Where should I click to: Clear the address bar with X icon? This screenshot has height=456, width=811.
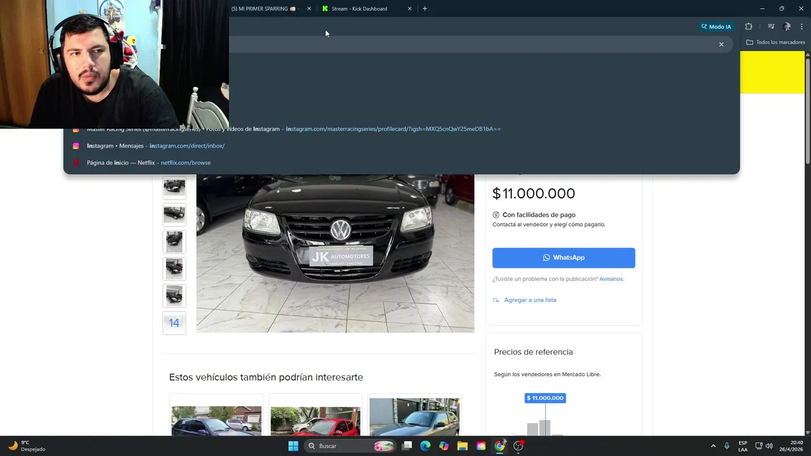click(x=721, y=44)
